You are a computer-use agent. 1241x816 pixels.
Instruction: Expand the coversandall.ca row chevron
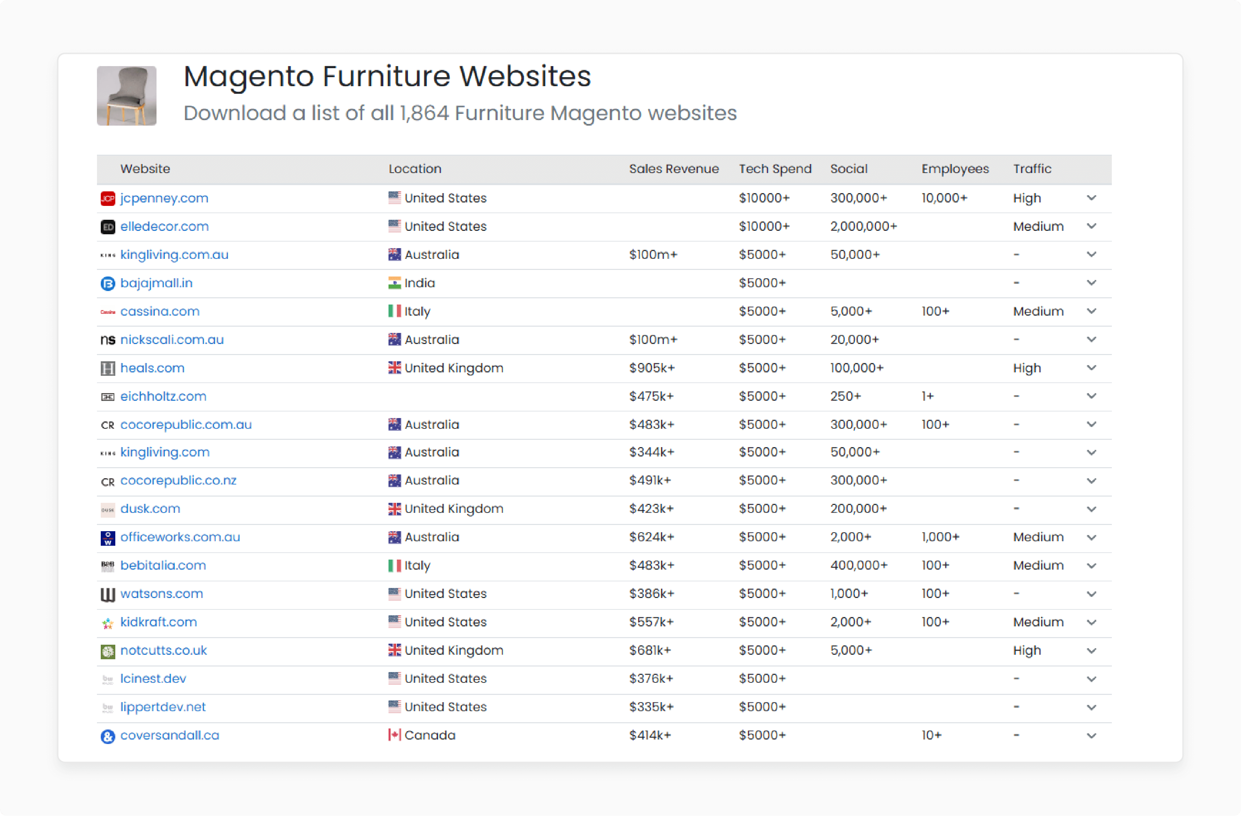point(1091,735)
